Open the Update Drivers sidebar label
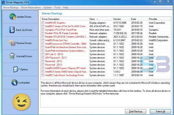This screenshot has width=174, height=115. (24, 17)
